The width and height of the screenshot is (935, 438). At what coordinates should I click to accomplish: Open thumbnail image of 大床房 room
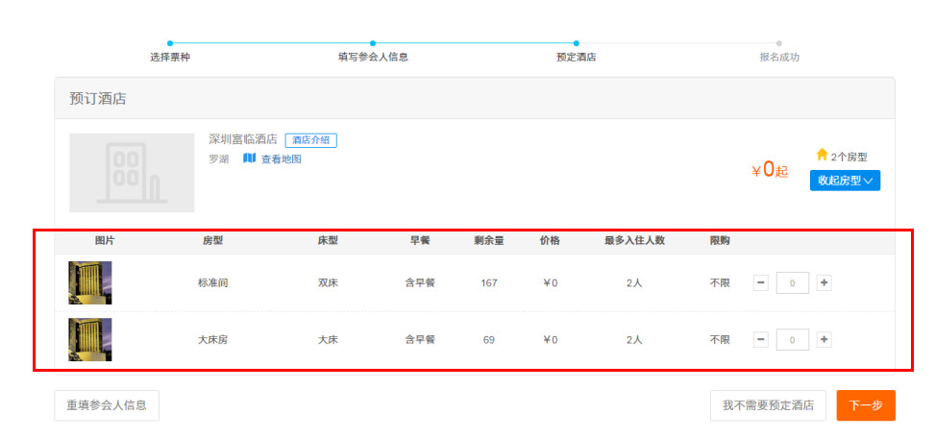tap(90, 340)
